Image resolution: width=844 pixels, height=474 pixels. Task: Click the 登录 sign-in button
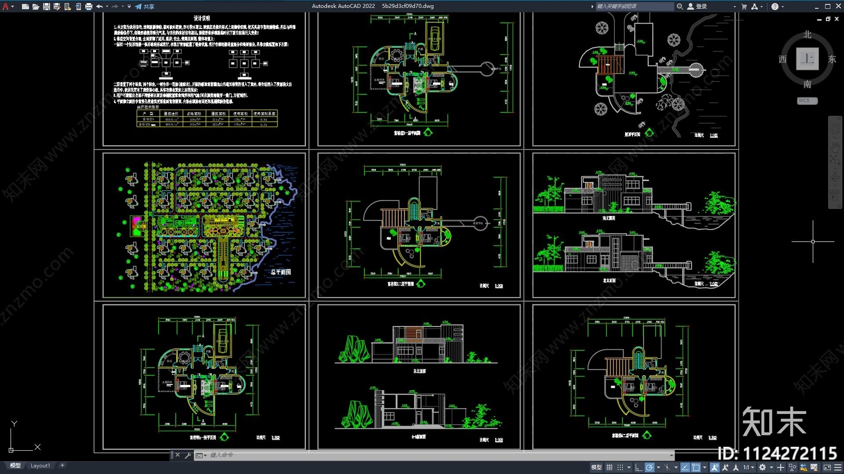[x=697, y=6]
